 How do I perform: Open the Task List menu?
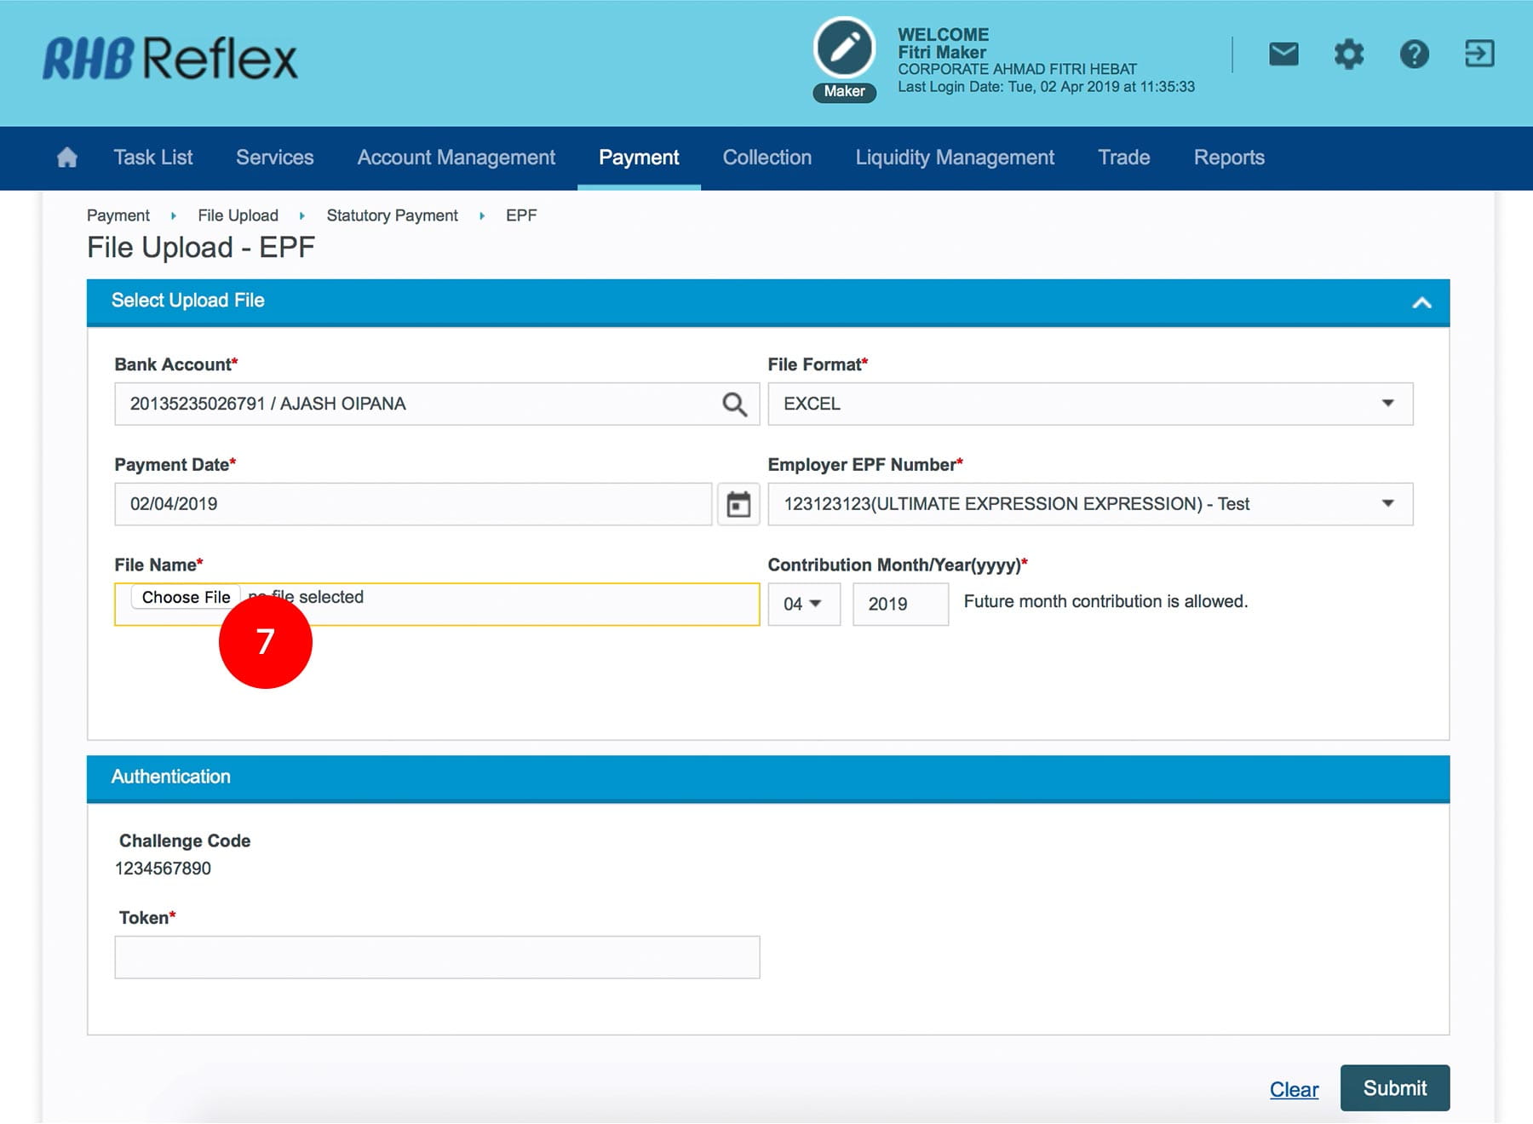coord(153,158)
